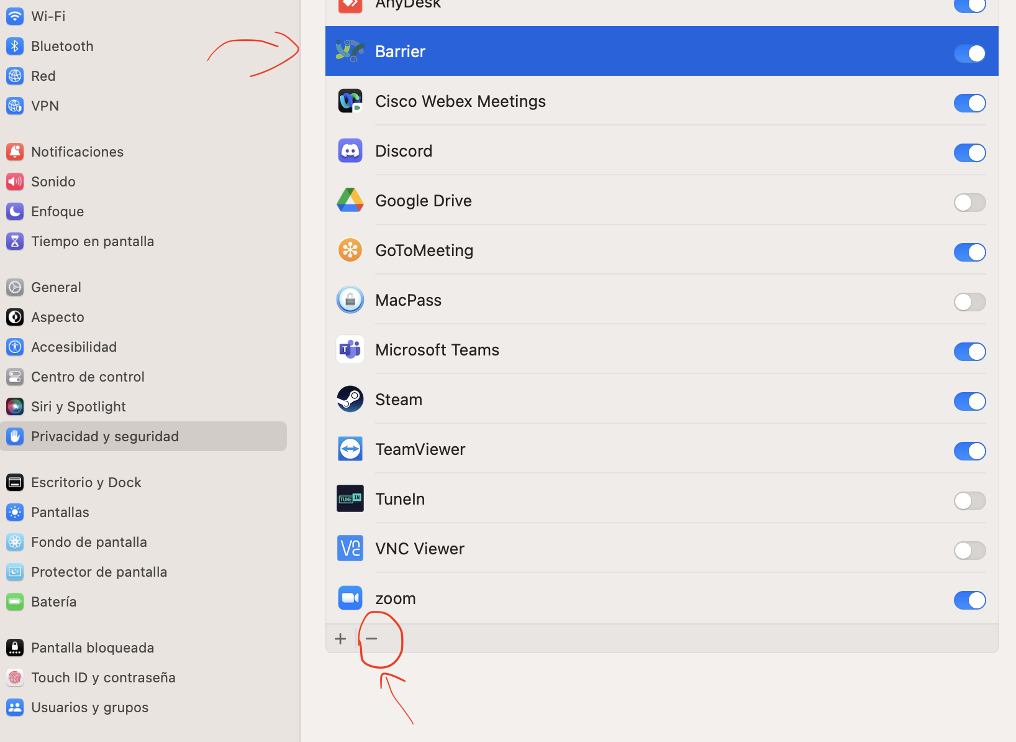The image size is (1016, 742).
Task: Click the Fondo de pantalla flower icon
Action: (15, 542)
